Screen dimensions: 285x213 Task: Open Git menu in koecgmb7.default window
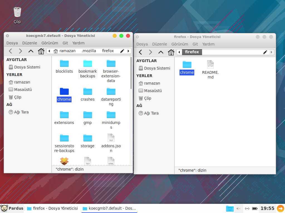(65, 43)
